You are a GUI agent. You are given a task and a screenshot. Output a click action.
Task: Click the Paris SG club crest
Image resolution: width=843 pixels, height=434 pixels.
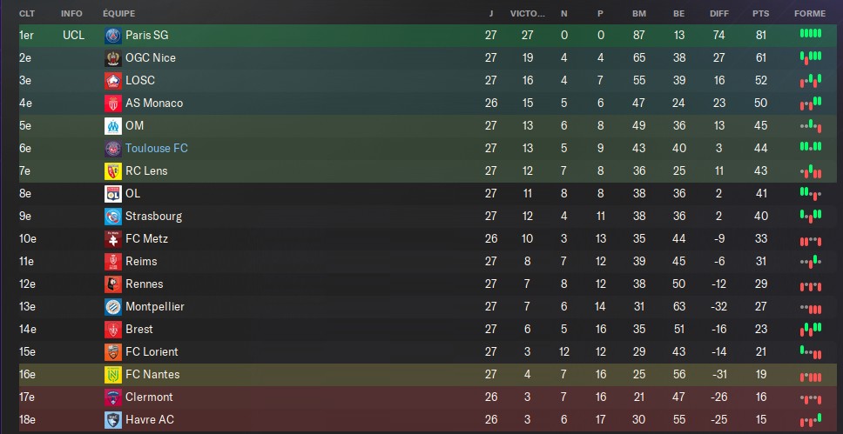[113, 36]
